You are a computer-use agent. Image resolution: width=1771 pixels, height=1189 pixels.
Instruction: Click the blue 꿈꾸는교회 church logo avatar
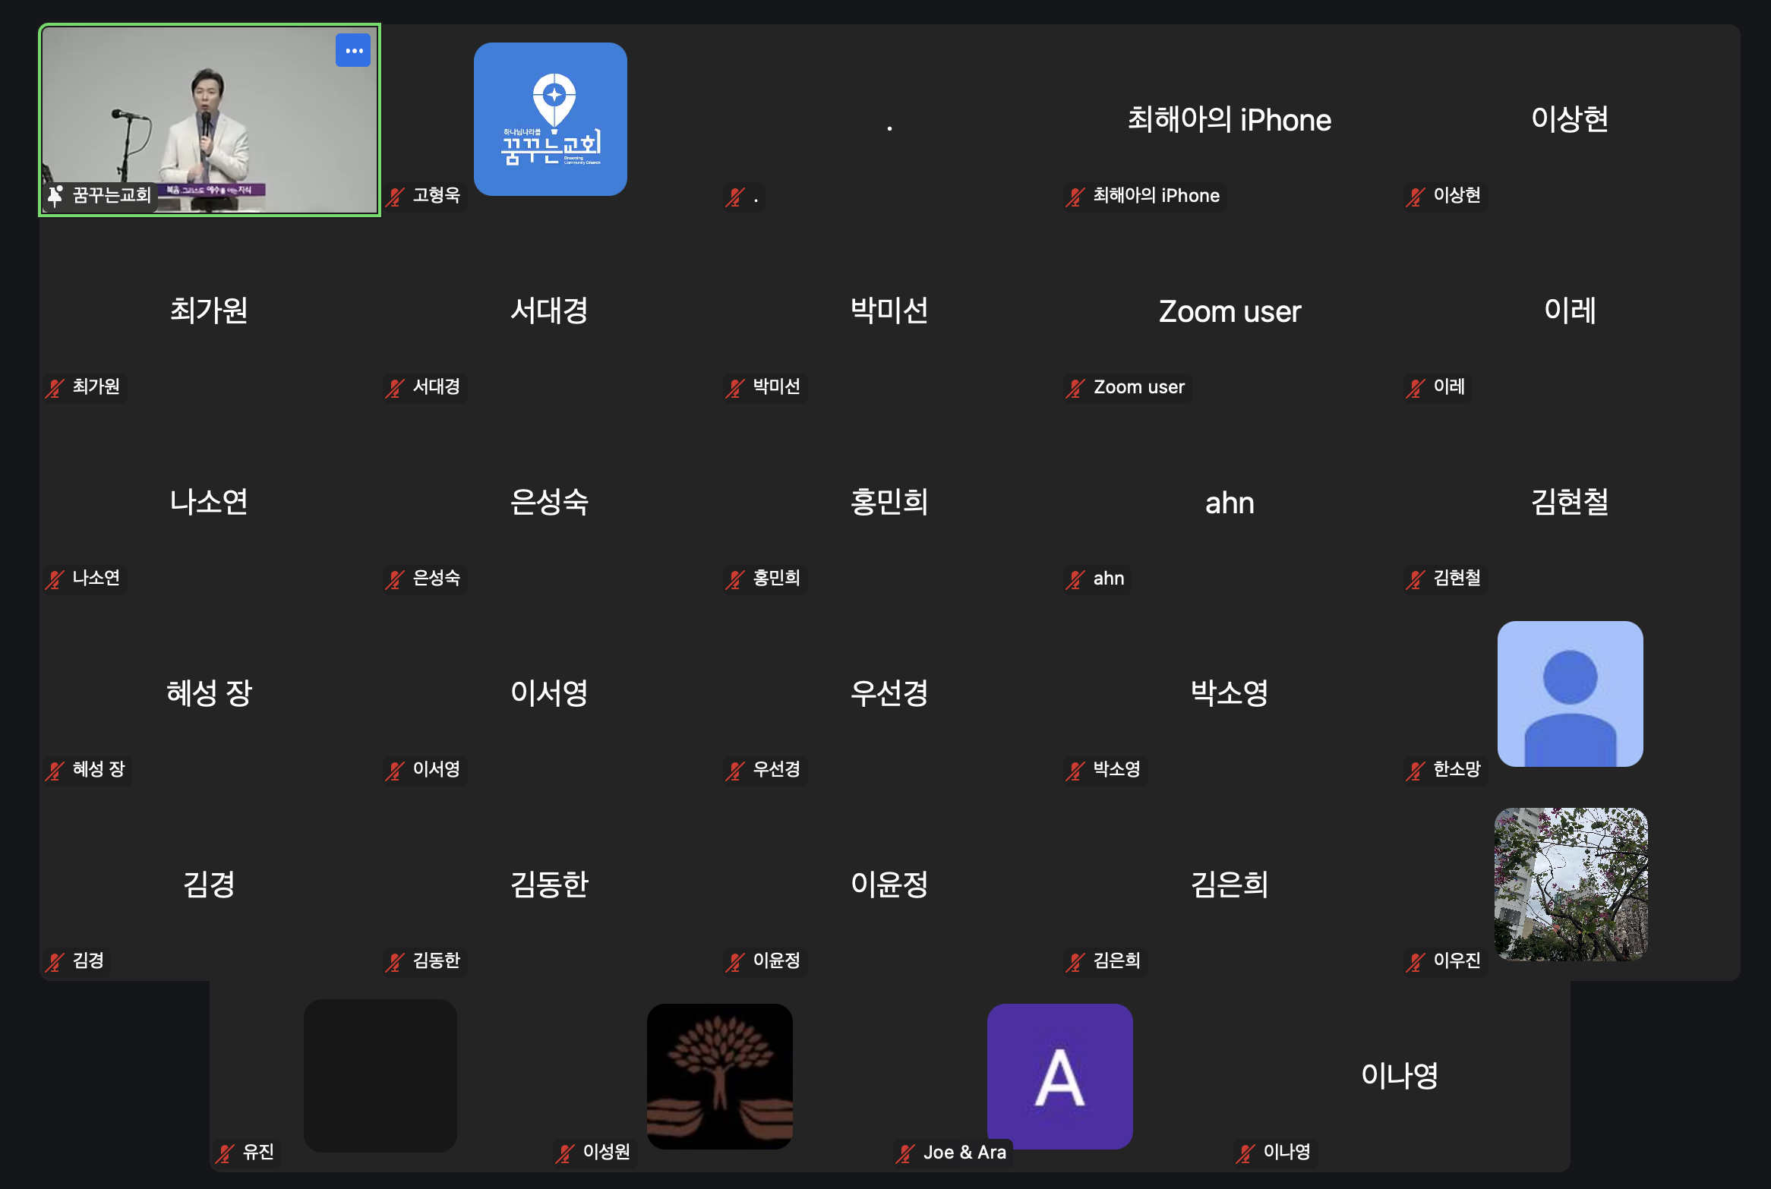(551, 119)
